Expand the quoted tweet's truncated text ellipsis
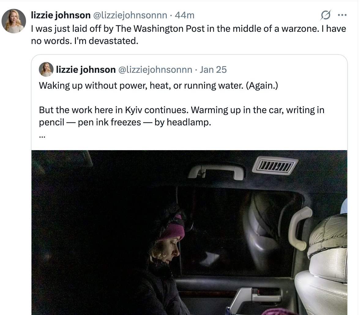361x315 pixels. [42, 136]
